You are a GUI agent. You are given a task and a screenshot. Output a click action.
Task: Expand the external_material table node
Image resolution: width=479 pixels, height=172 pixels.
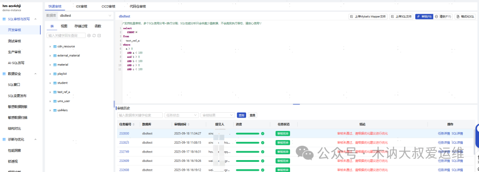click(x=50, y=56)
